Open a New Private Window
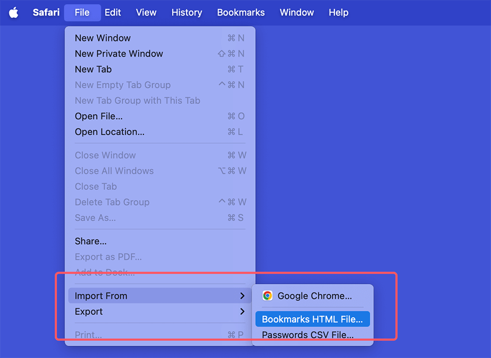Screen dimensions: 491x358 click(118, 53)
